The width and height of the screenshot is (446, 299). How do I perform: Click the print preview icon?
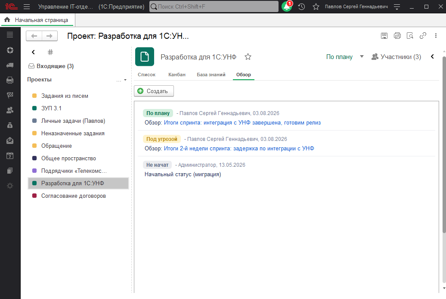click(x=410, y=36)
